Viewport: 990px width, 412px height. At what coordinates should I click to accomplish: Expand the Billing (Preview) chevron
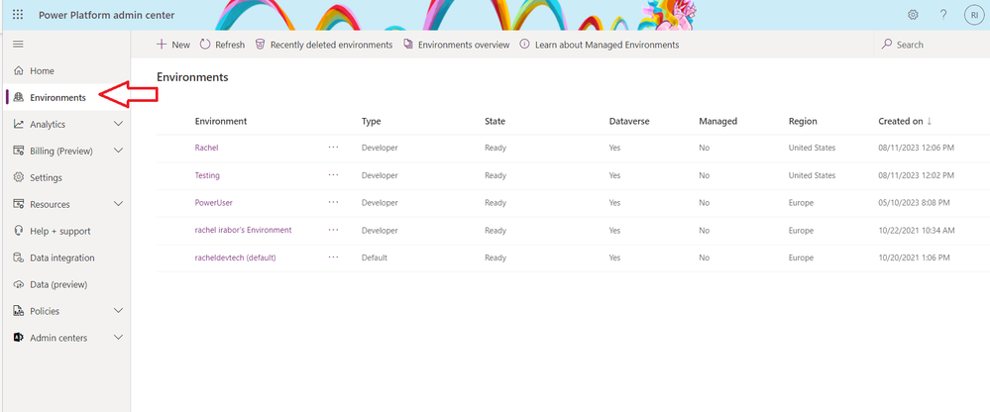[x=118, y=151]
